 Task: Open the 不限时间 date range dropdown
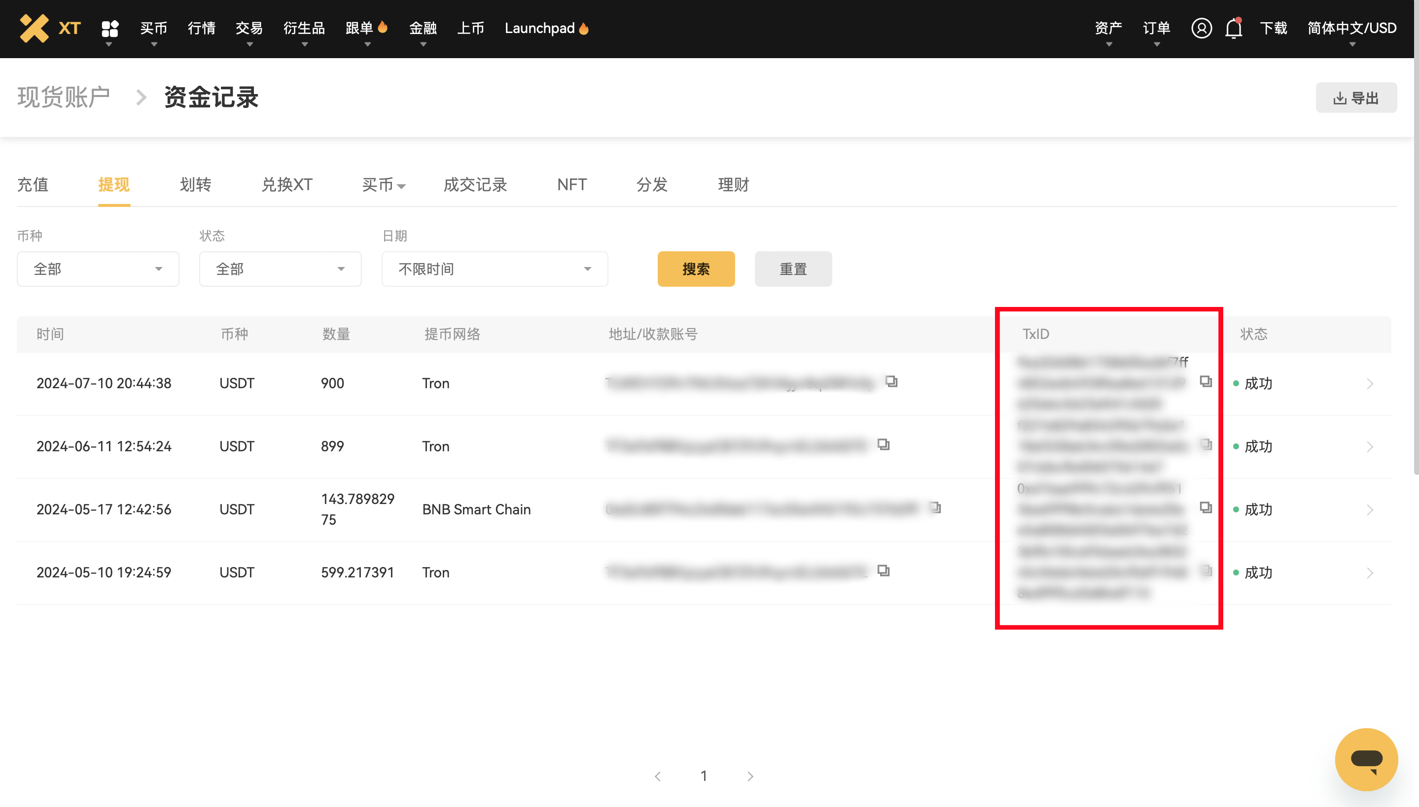coord(494,269)
